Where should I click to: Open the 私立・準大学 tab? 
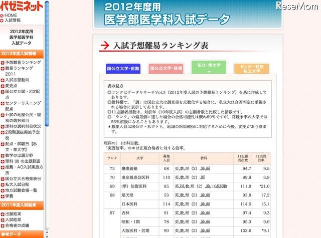pyautogui.click(x=208, y=66)
